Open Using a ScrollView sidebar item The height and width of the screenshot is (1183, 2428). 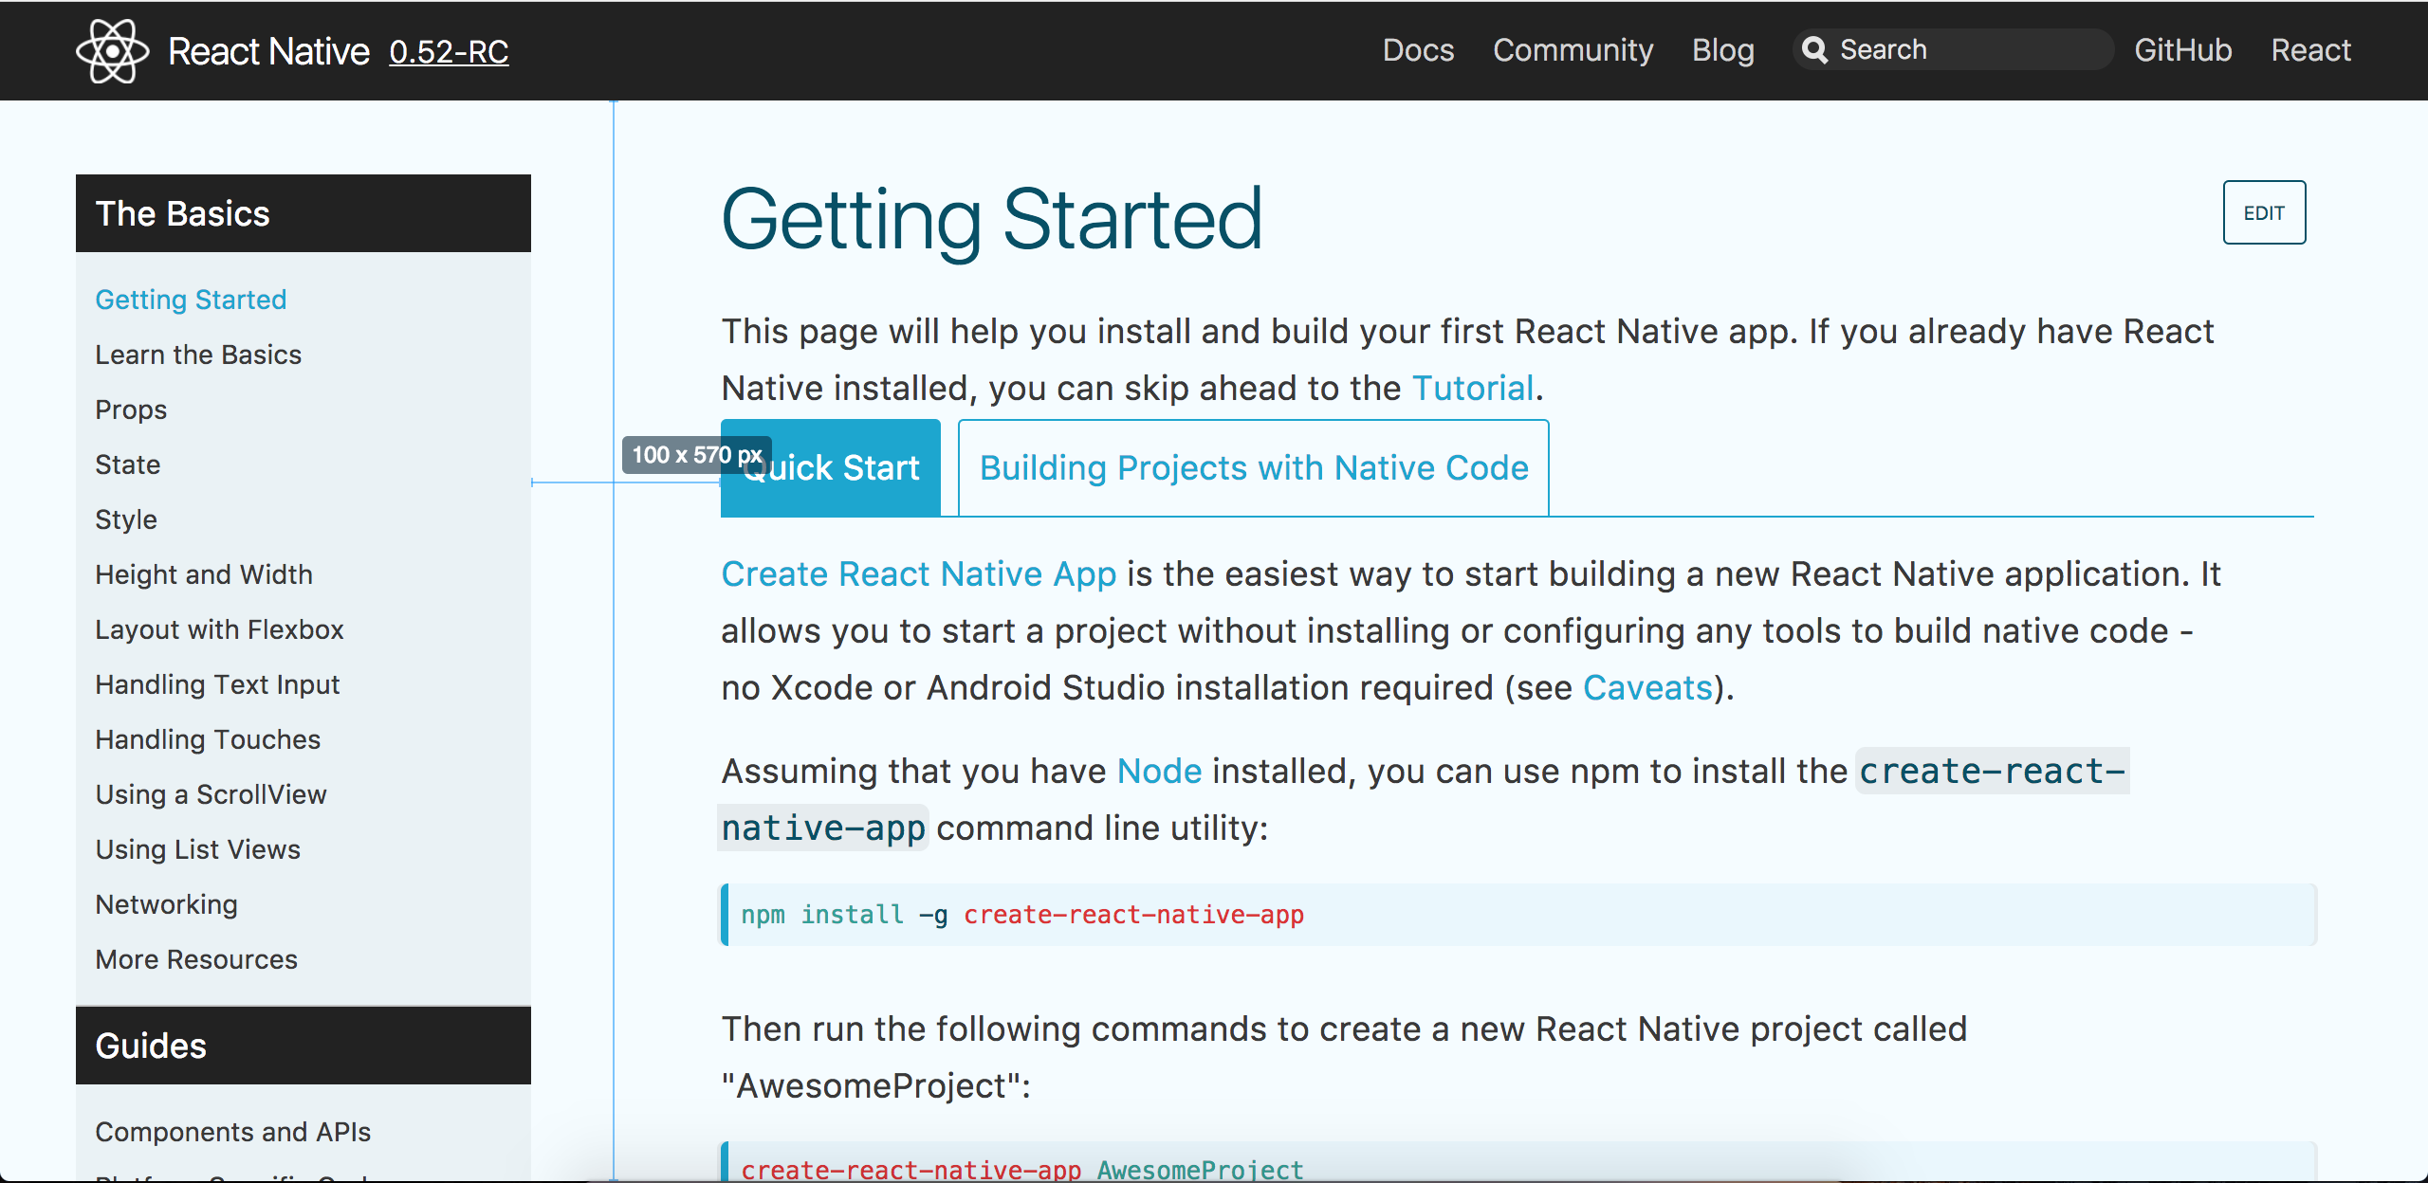211,794
